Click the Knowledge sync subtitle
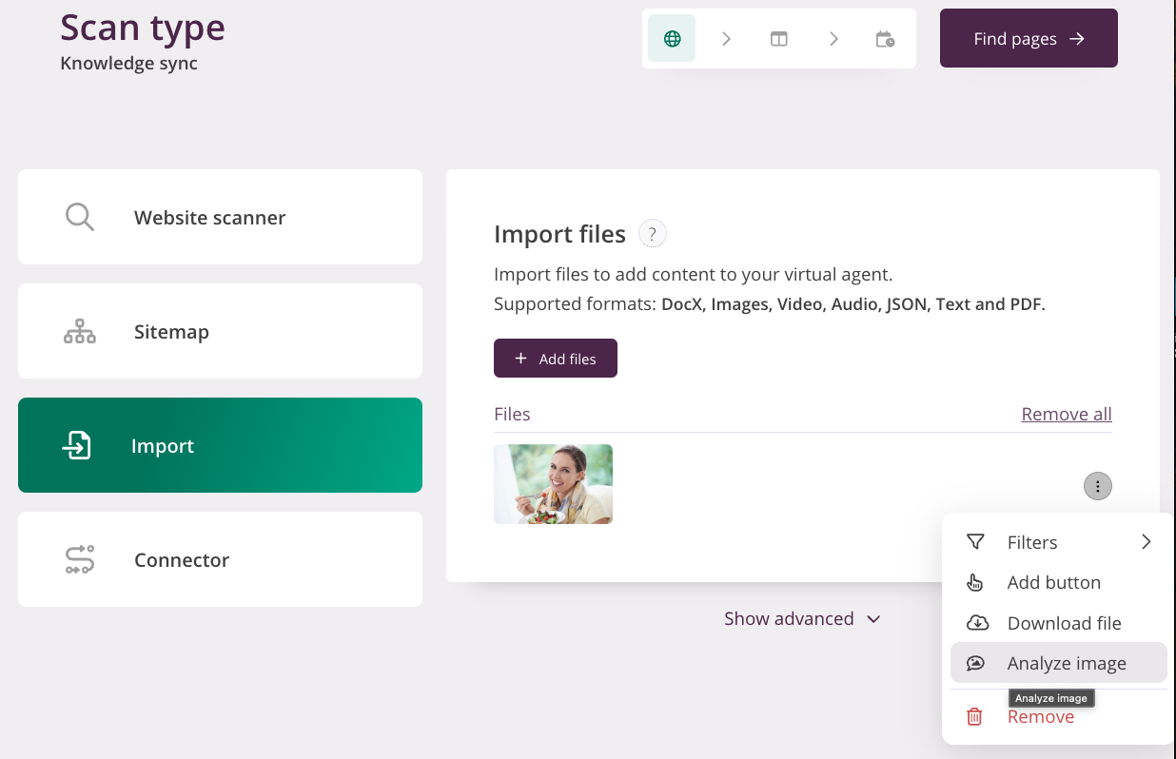1176x759 pixels. pos(128,64)
